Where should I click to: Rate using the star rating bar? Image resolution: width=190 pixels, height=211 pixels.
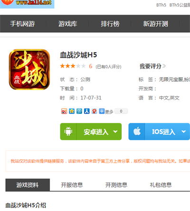click(73, 66)
